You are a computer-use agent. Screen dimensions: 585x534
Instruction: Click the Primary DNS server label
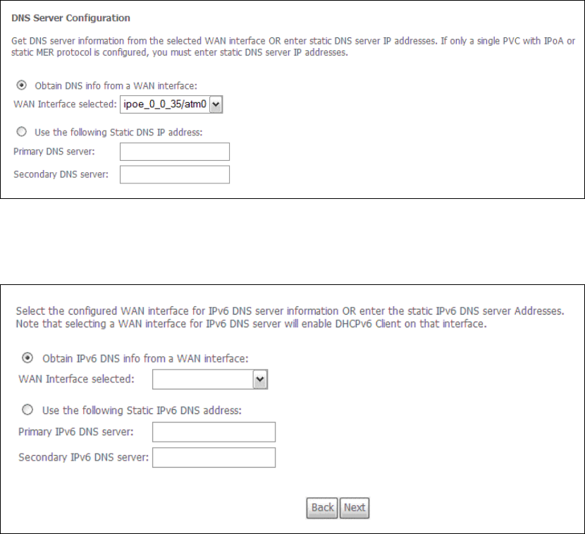click(x=54, y=152)
